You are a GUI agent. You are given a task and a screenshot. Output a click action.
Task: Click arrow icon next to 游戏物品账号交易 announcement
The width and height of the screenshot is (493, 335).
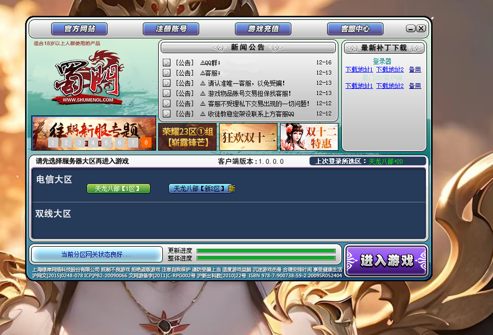pos(167,93)
